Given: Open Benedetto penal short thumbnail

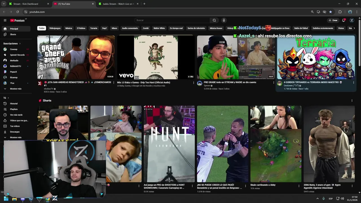Looking at the screenshot, I should tap(223, 144).
